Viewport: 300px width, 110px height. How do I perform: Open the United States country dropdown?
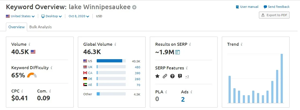20,16
